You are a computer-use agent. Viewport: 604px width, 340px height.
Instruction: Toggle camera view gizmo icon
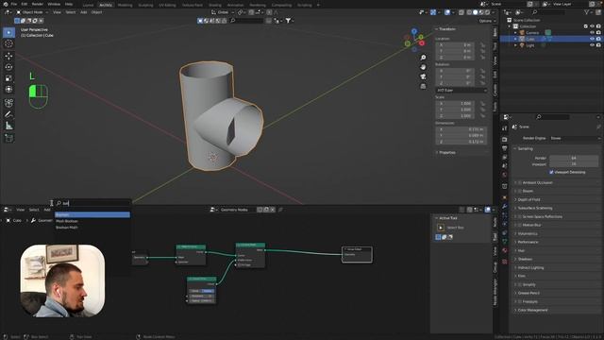pyautogui.click(x=423, y=76)
